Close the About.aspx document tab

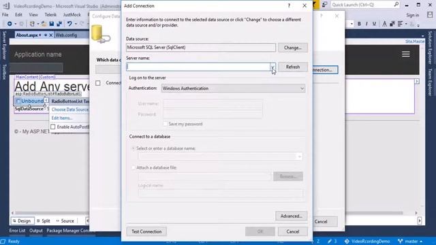point(50,35)
